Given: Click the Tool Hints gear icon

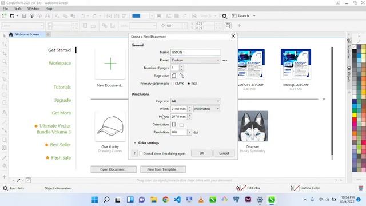Looking at the screenshot, I should tap(5, 188).
